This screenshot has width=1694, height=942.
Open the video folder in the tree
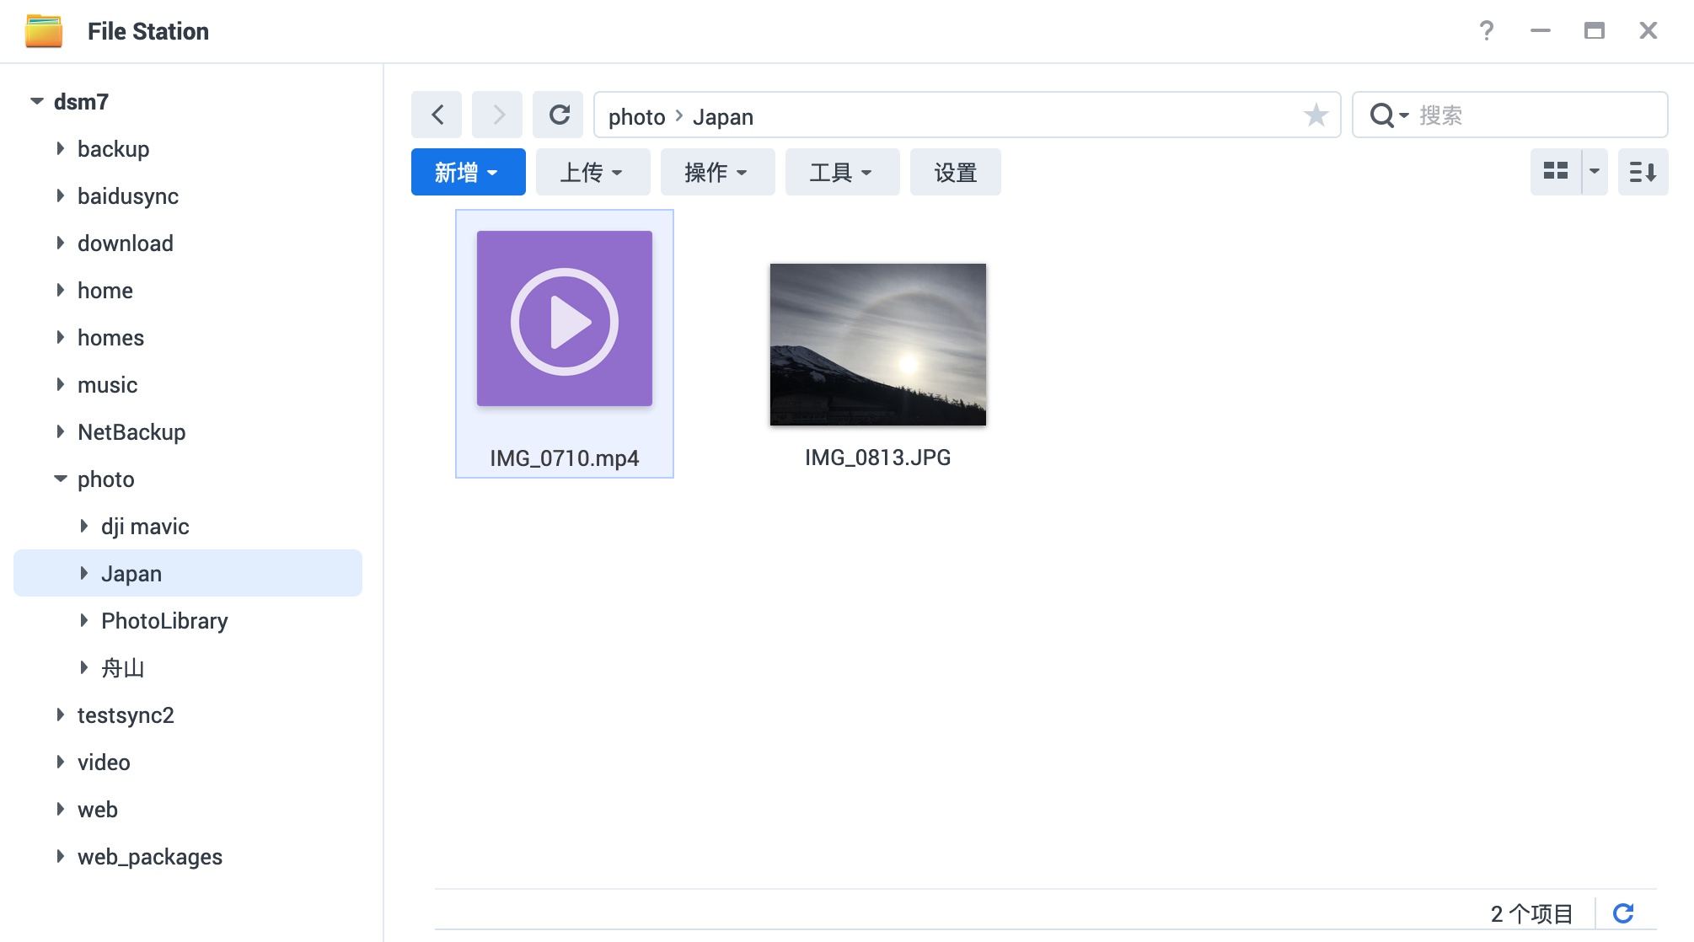coord(104,763)
